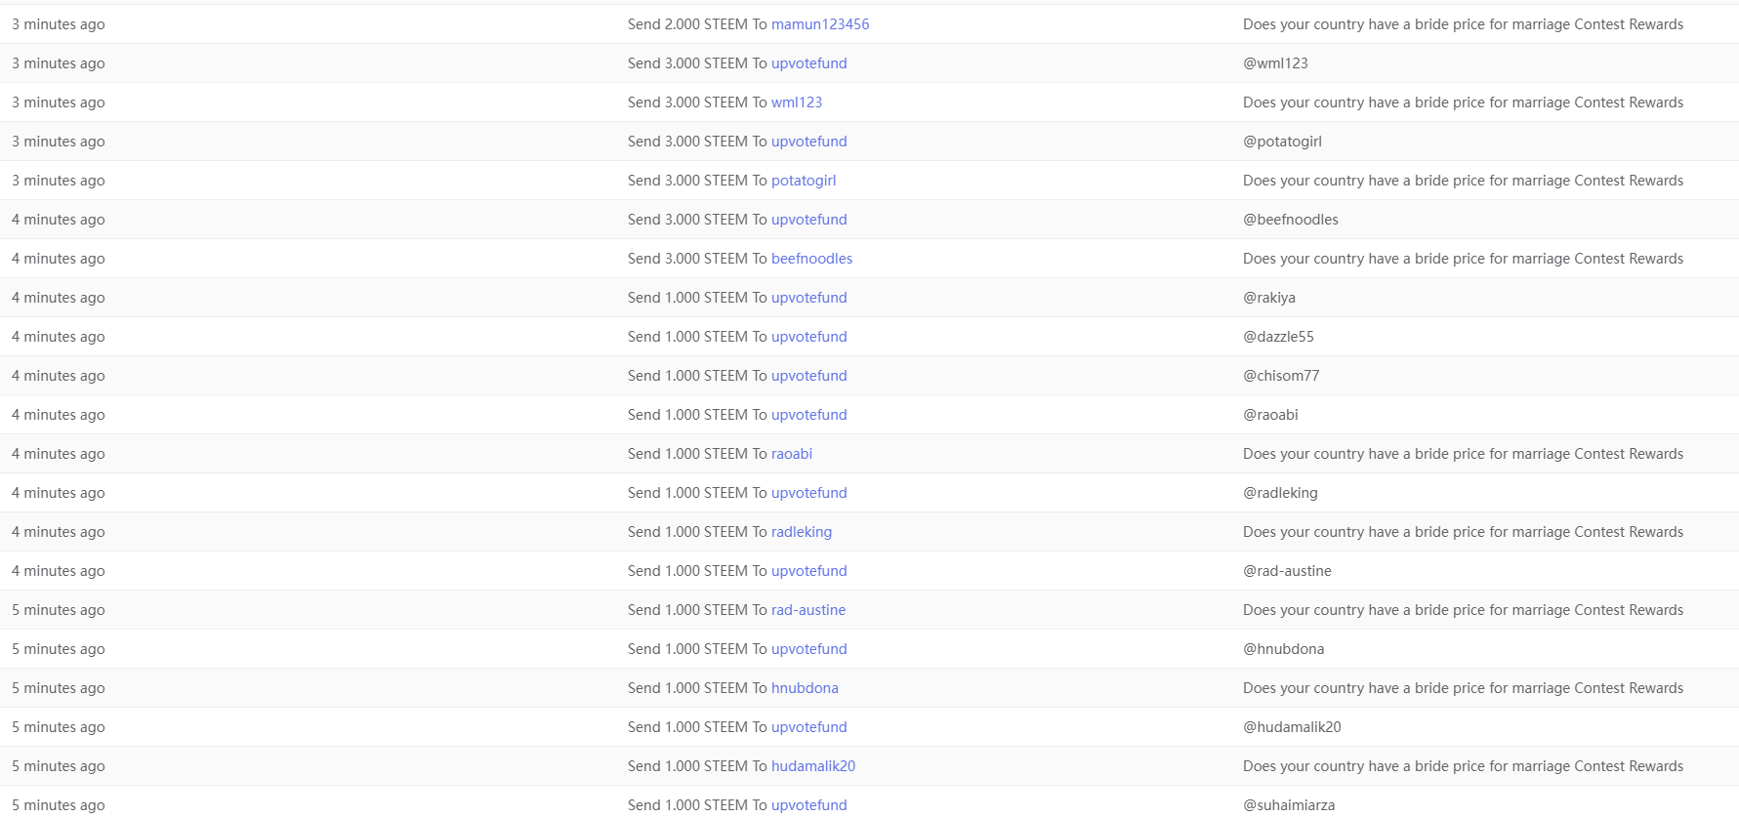
Task: Click Contest Rewards memo in potatogirl recipient row
Action: coord(1463,181)
